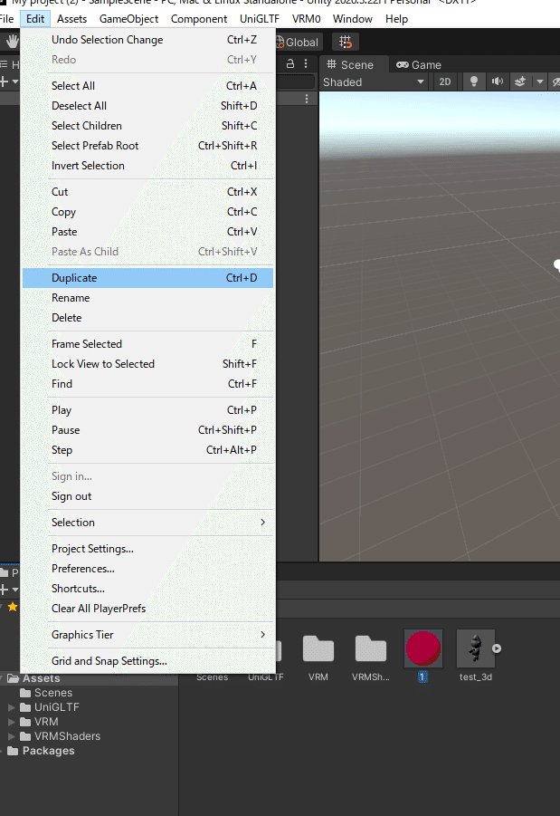This screenshot has height=816, width=560.
Task: Open the Hierarchy panel kebab menu
Action: pyautogui.click(x=306, y=63)
